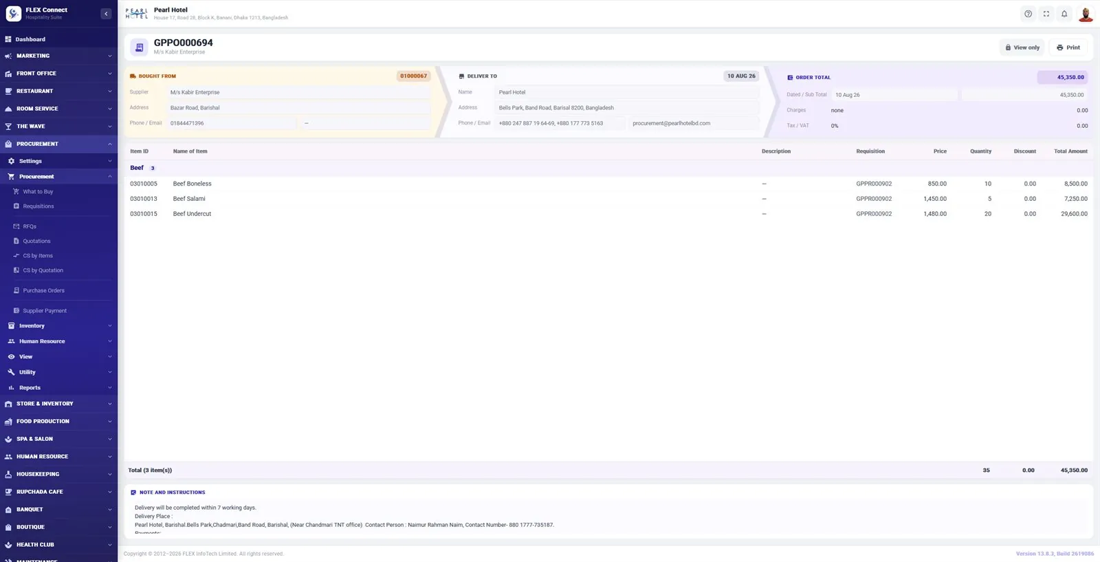The height and width of the screenshot is (562, 1100).
Task: Click the HUMAN RESOURCE module icon
Action: click(8, 457)
